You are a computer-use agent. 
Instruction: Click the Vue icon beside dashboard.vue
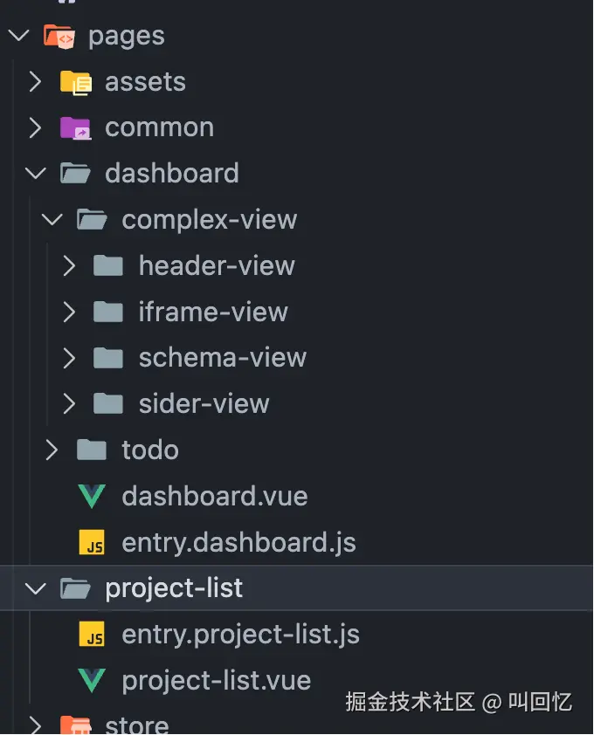point(92,497)
